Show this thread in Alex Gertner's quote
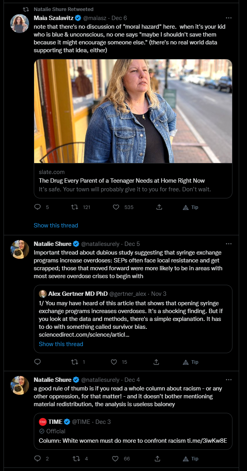Screen dimensions: 247x471 pos(61,344)
